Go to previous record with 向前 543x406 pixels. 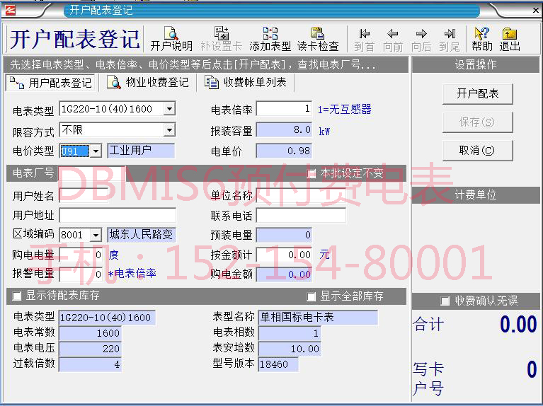coord(392,38)
